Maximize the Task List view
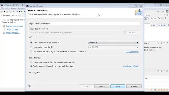169x95 pixels. tap(167, 15)
